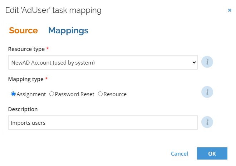This screenshot has height=166, width=236.
Task: Select the Resource mapping type radio button
Action: click(100, 94)
